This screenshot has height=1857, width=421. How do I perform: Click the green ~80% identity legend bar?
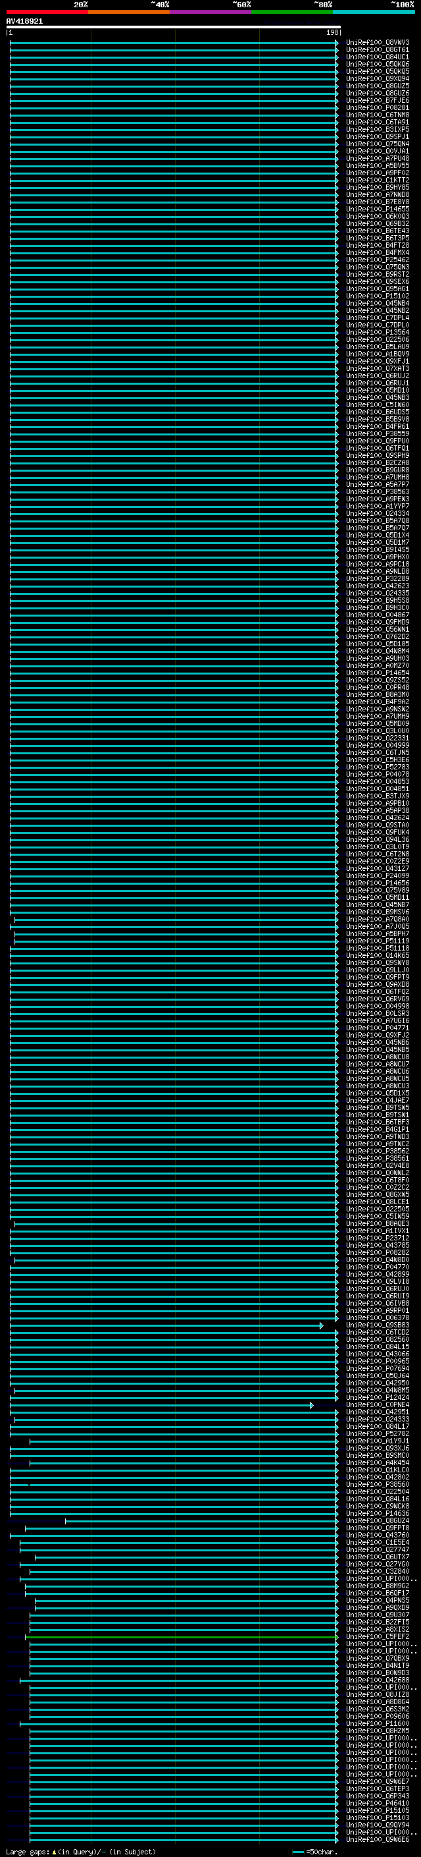click(292, 12)
